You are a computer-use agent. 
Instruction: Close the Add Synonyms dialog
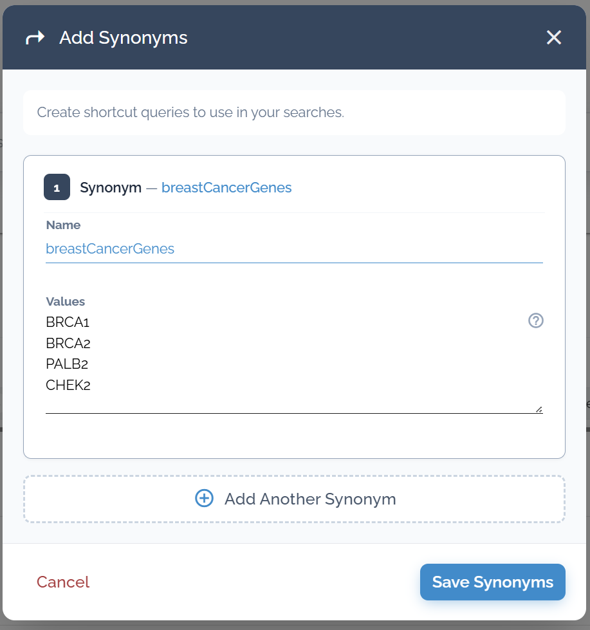pyautogui.click(x=554, y=38)
